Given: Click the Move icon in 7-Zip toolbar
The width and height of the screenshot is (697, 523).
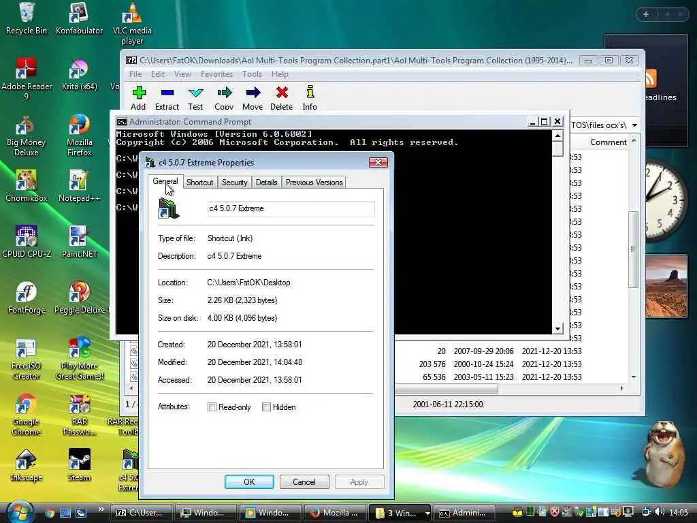Looking at the screenshot, I should pos(253,97).
